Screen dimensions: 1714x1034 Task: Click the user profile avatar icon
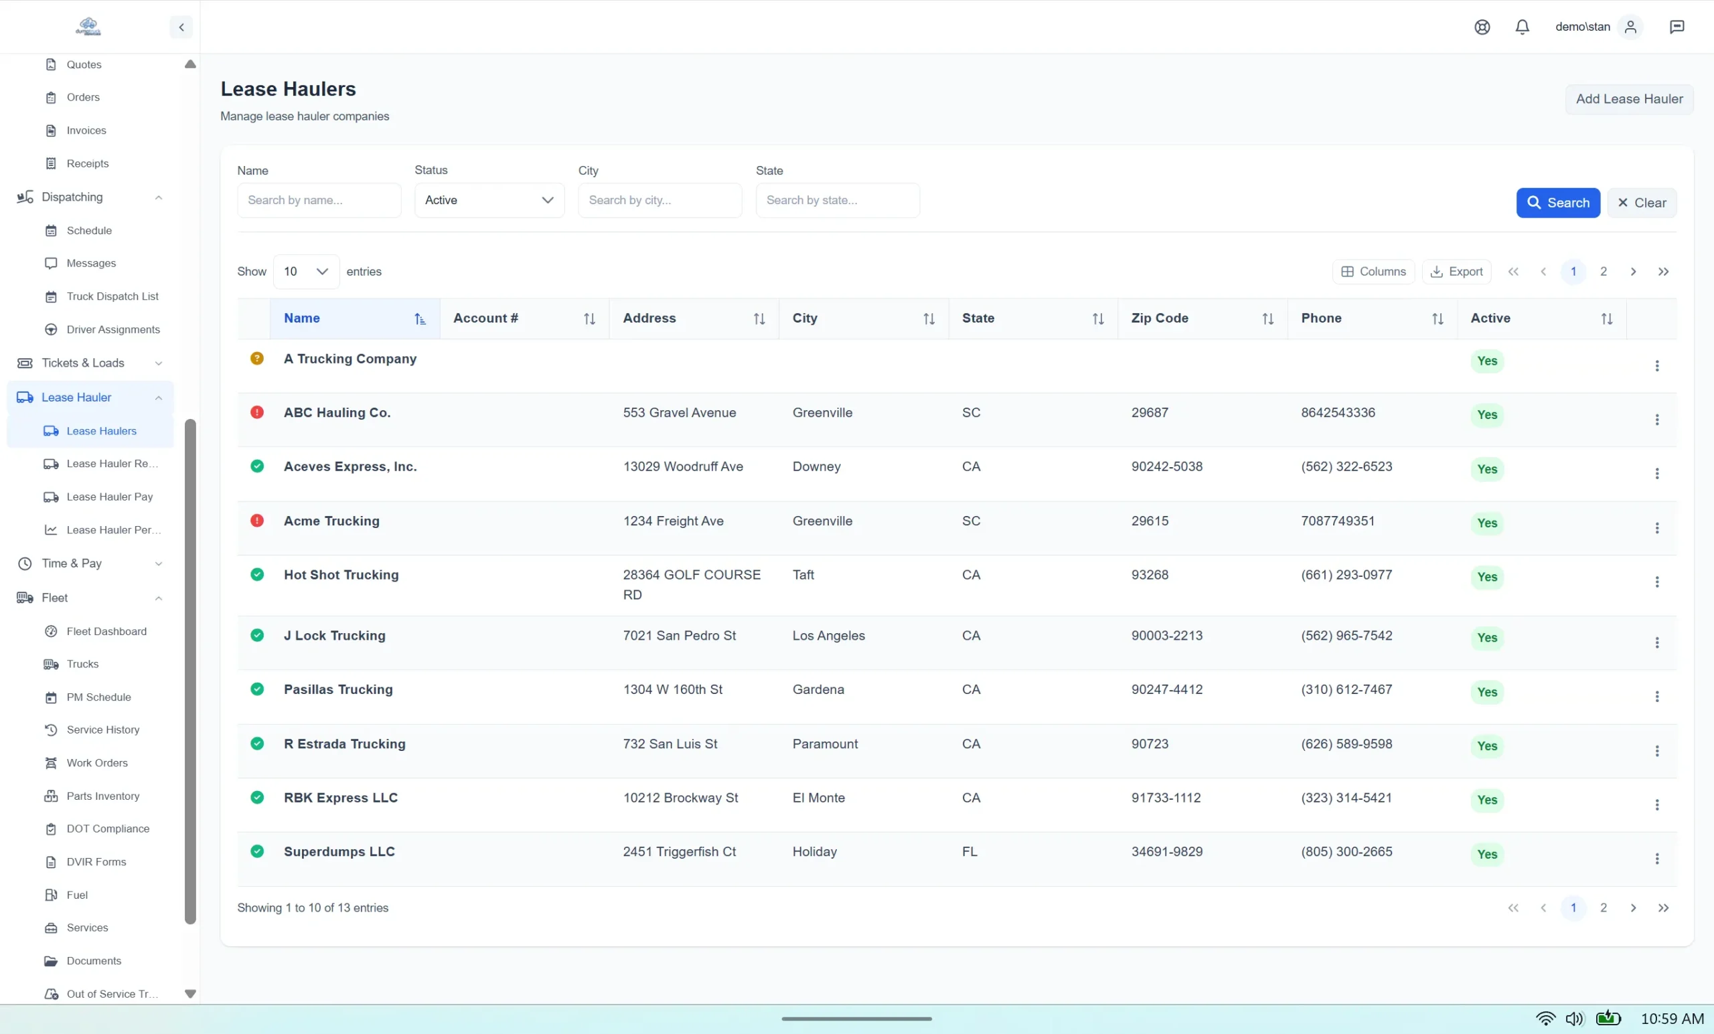point(1630,26)
